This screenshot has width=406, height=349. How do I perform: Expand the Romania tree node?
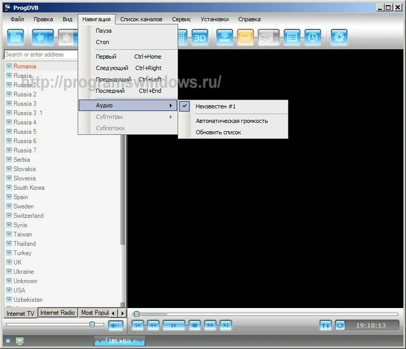(9, 66)
